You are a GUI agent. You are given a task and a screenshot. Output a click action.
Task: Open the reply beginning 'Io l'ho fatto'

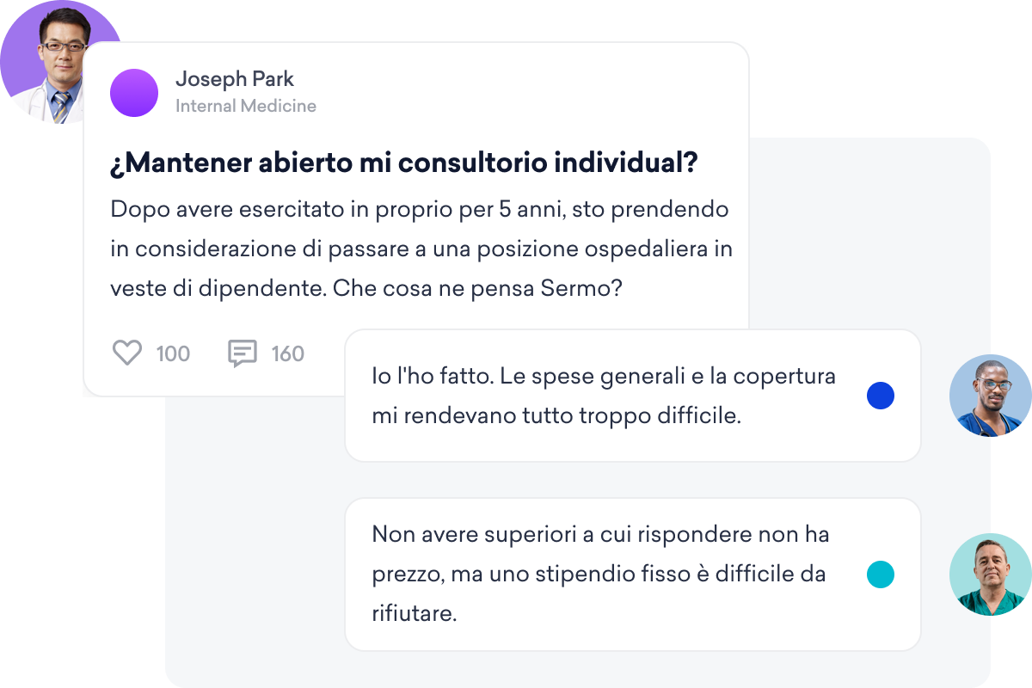pyautogui.click(x=633, y=396)
